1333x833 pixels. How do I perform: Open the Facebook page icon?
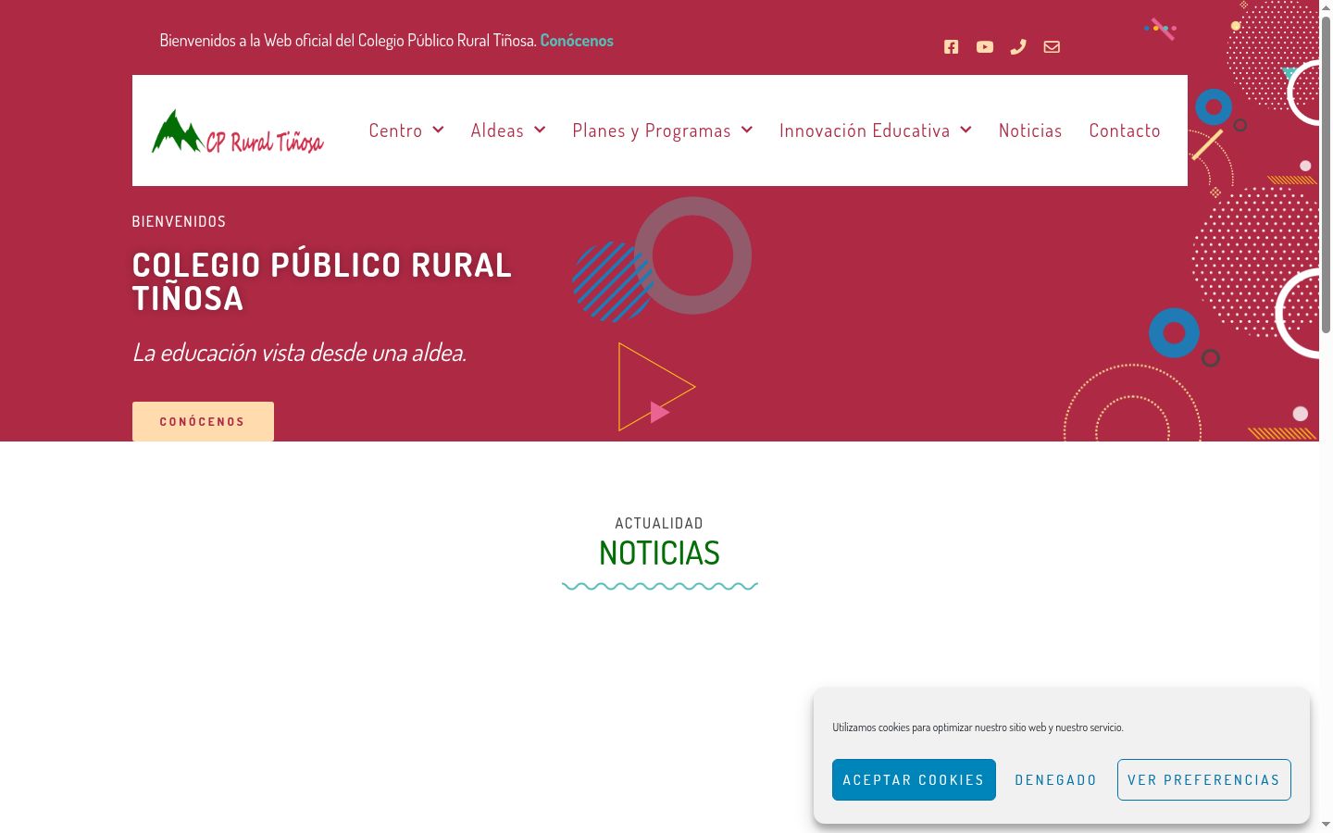(x=951, y=47)
